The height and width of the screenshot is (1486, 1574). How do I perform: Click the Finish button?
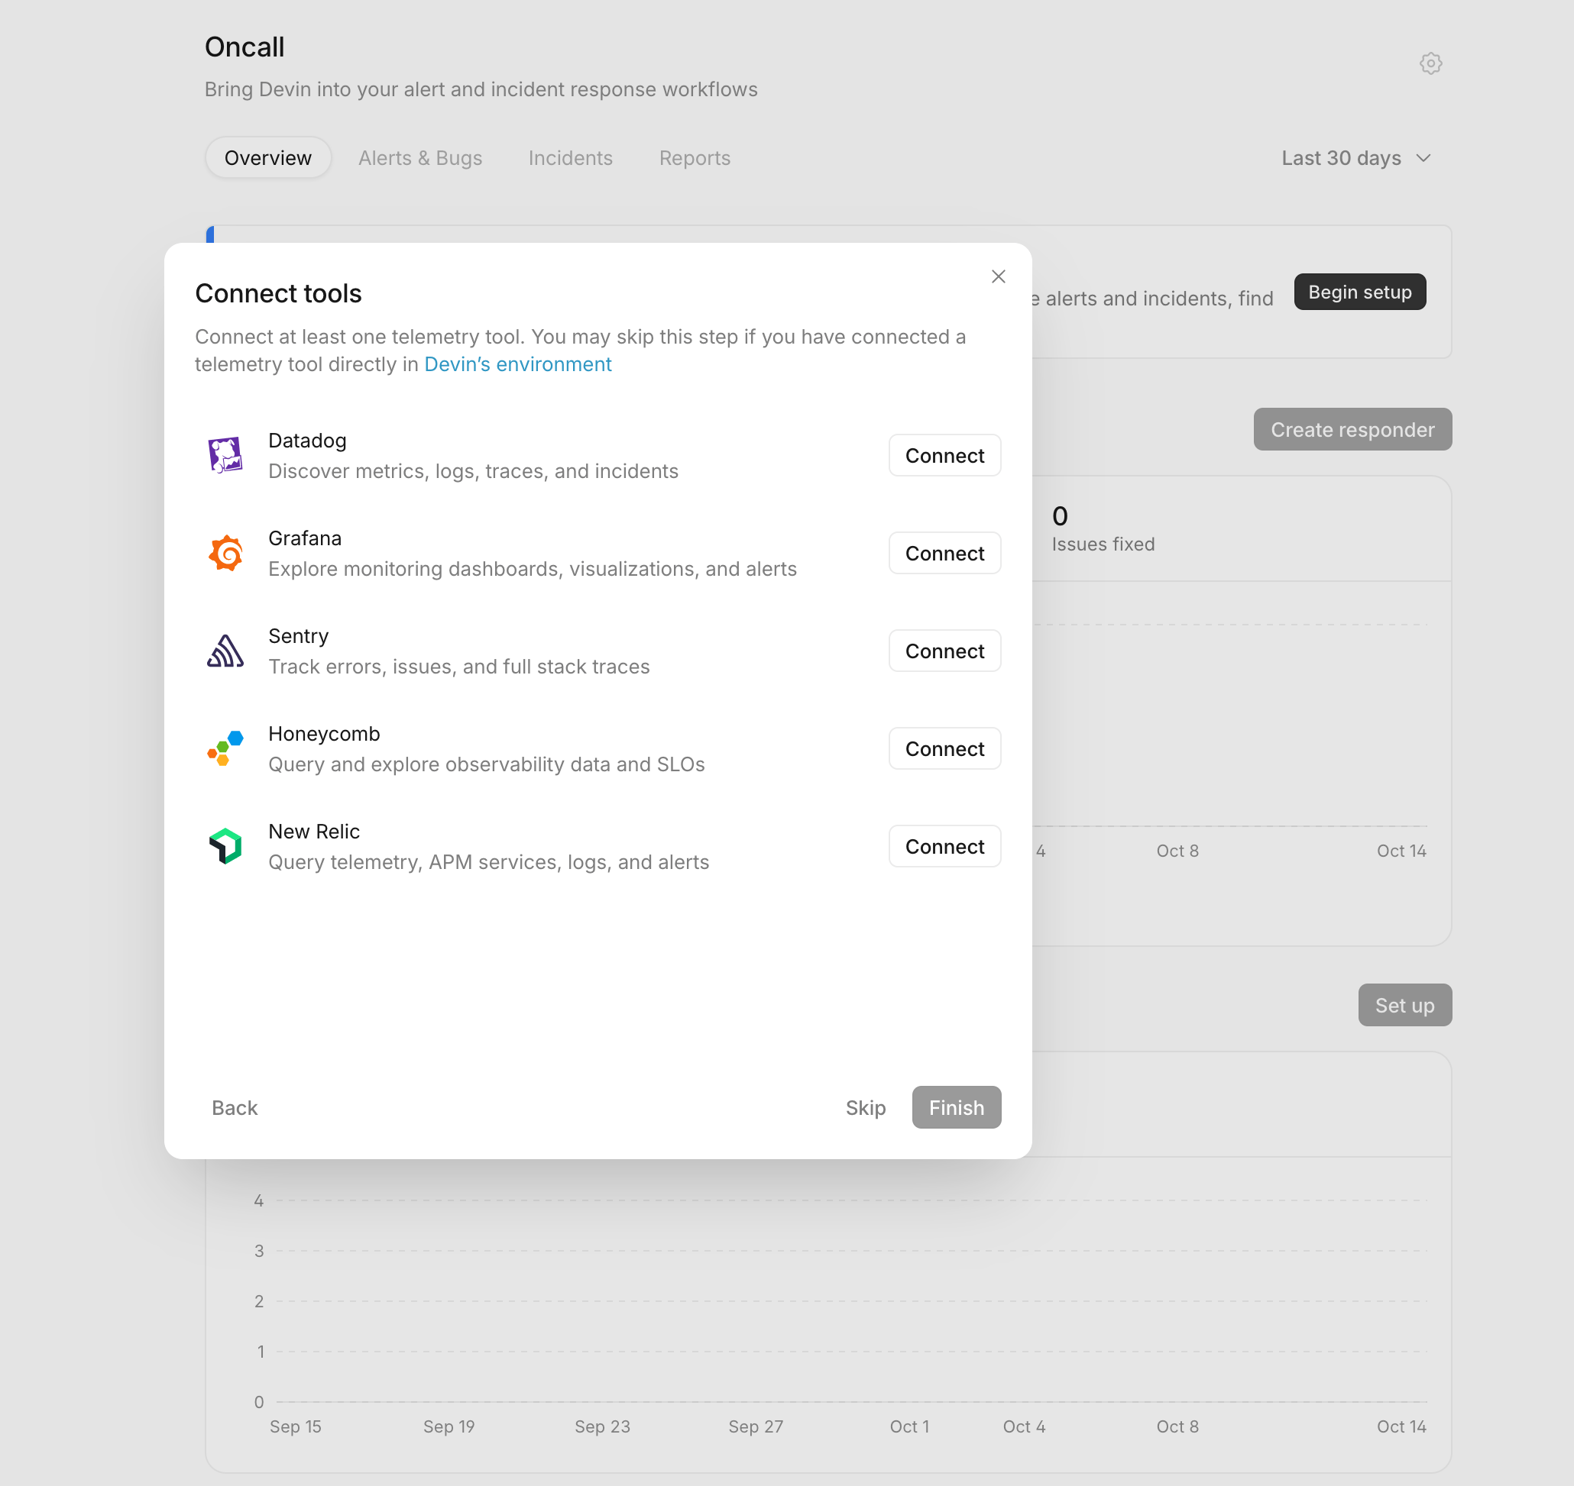957,1107
